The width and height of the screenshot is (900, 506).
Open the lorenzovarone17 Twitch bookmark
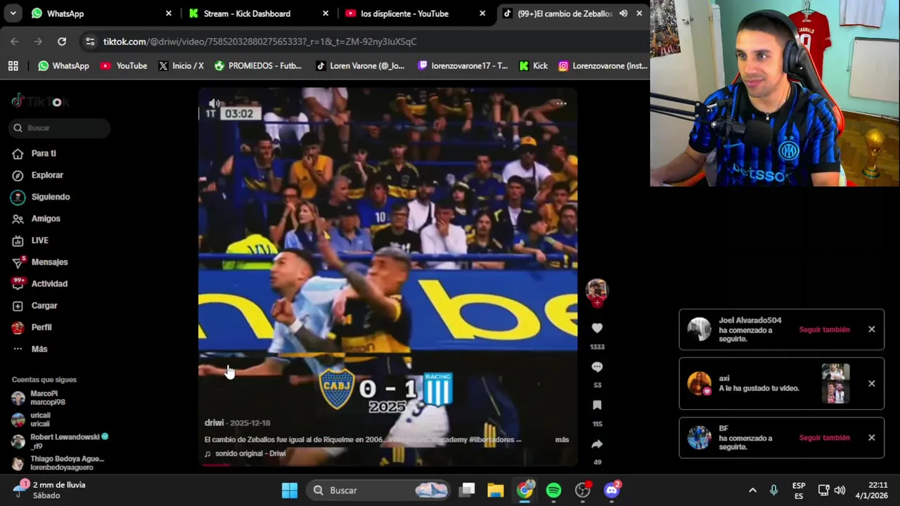tap(462, 65)
